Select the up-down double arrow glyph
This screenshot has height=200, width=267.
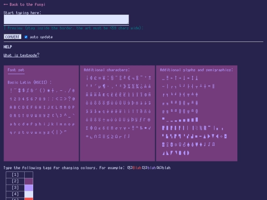coord(193,78)
